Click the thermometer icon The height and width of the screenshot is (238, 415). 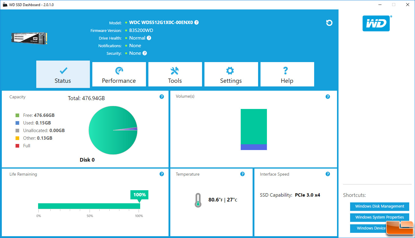pos(198,200)
